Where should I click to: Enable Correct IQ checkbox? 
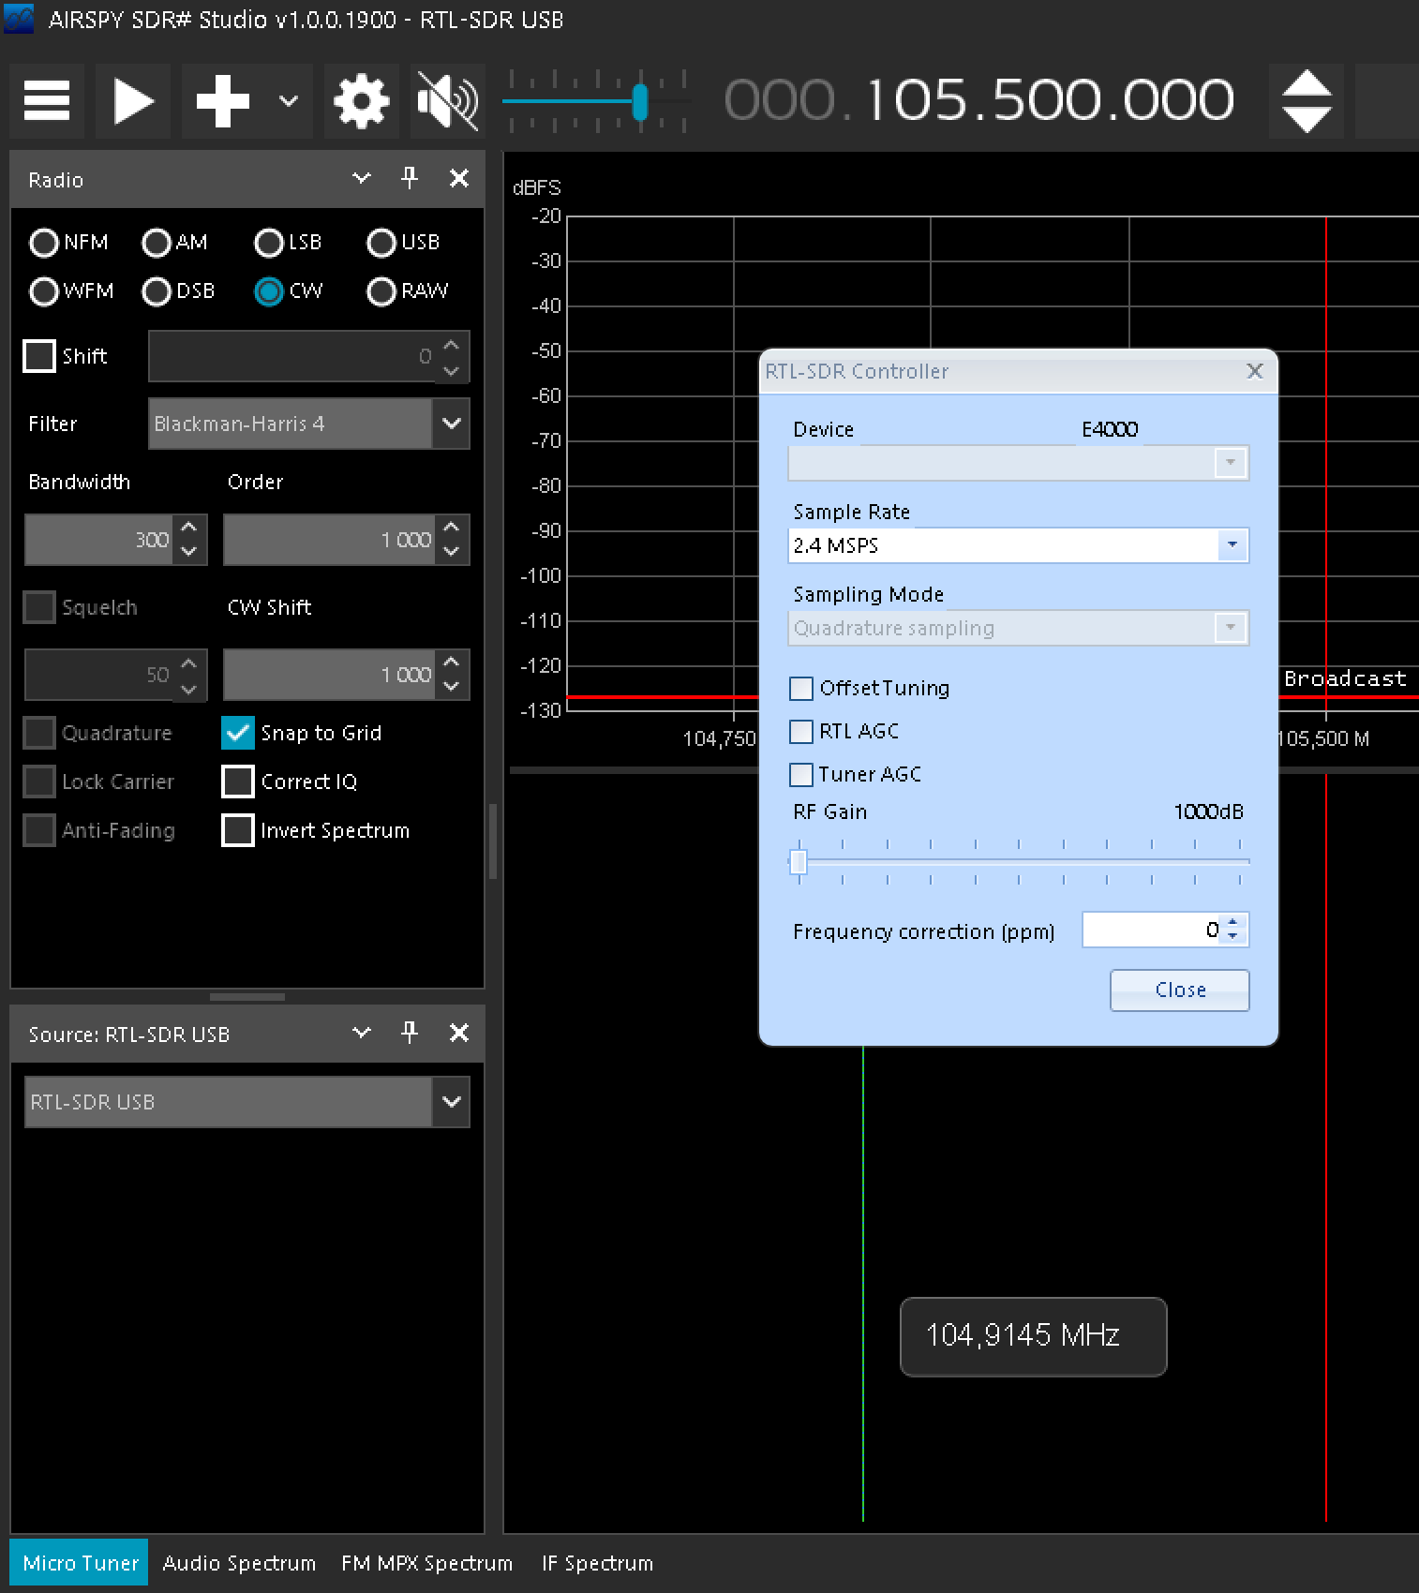[238, 782]
